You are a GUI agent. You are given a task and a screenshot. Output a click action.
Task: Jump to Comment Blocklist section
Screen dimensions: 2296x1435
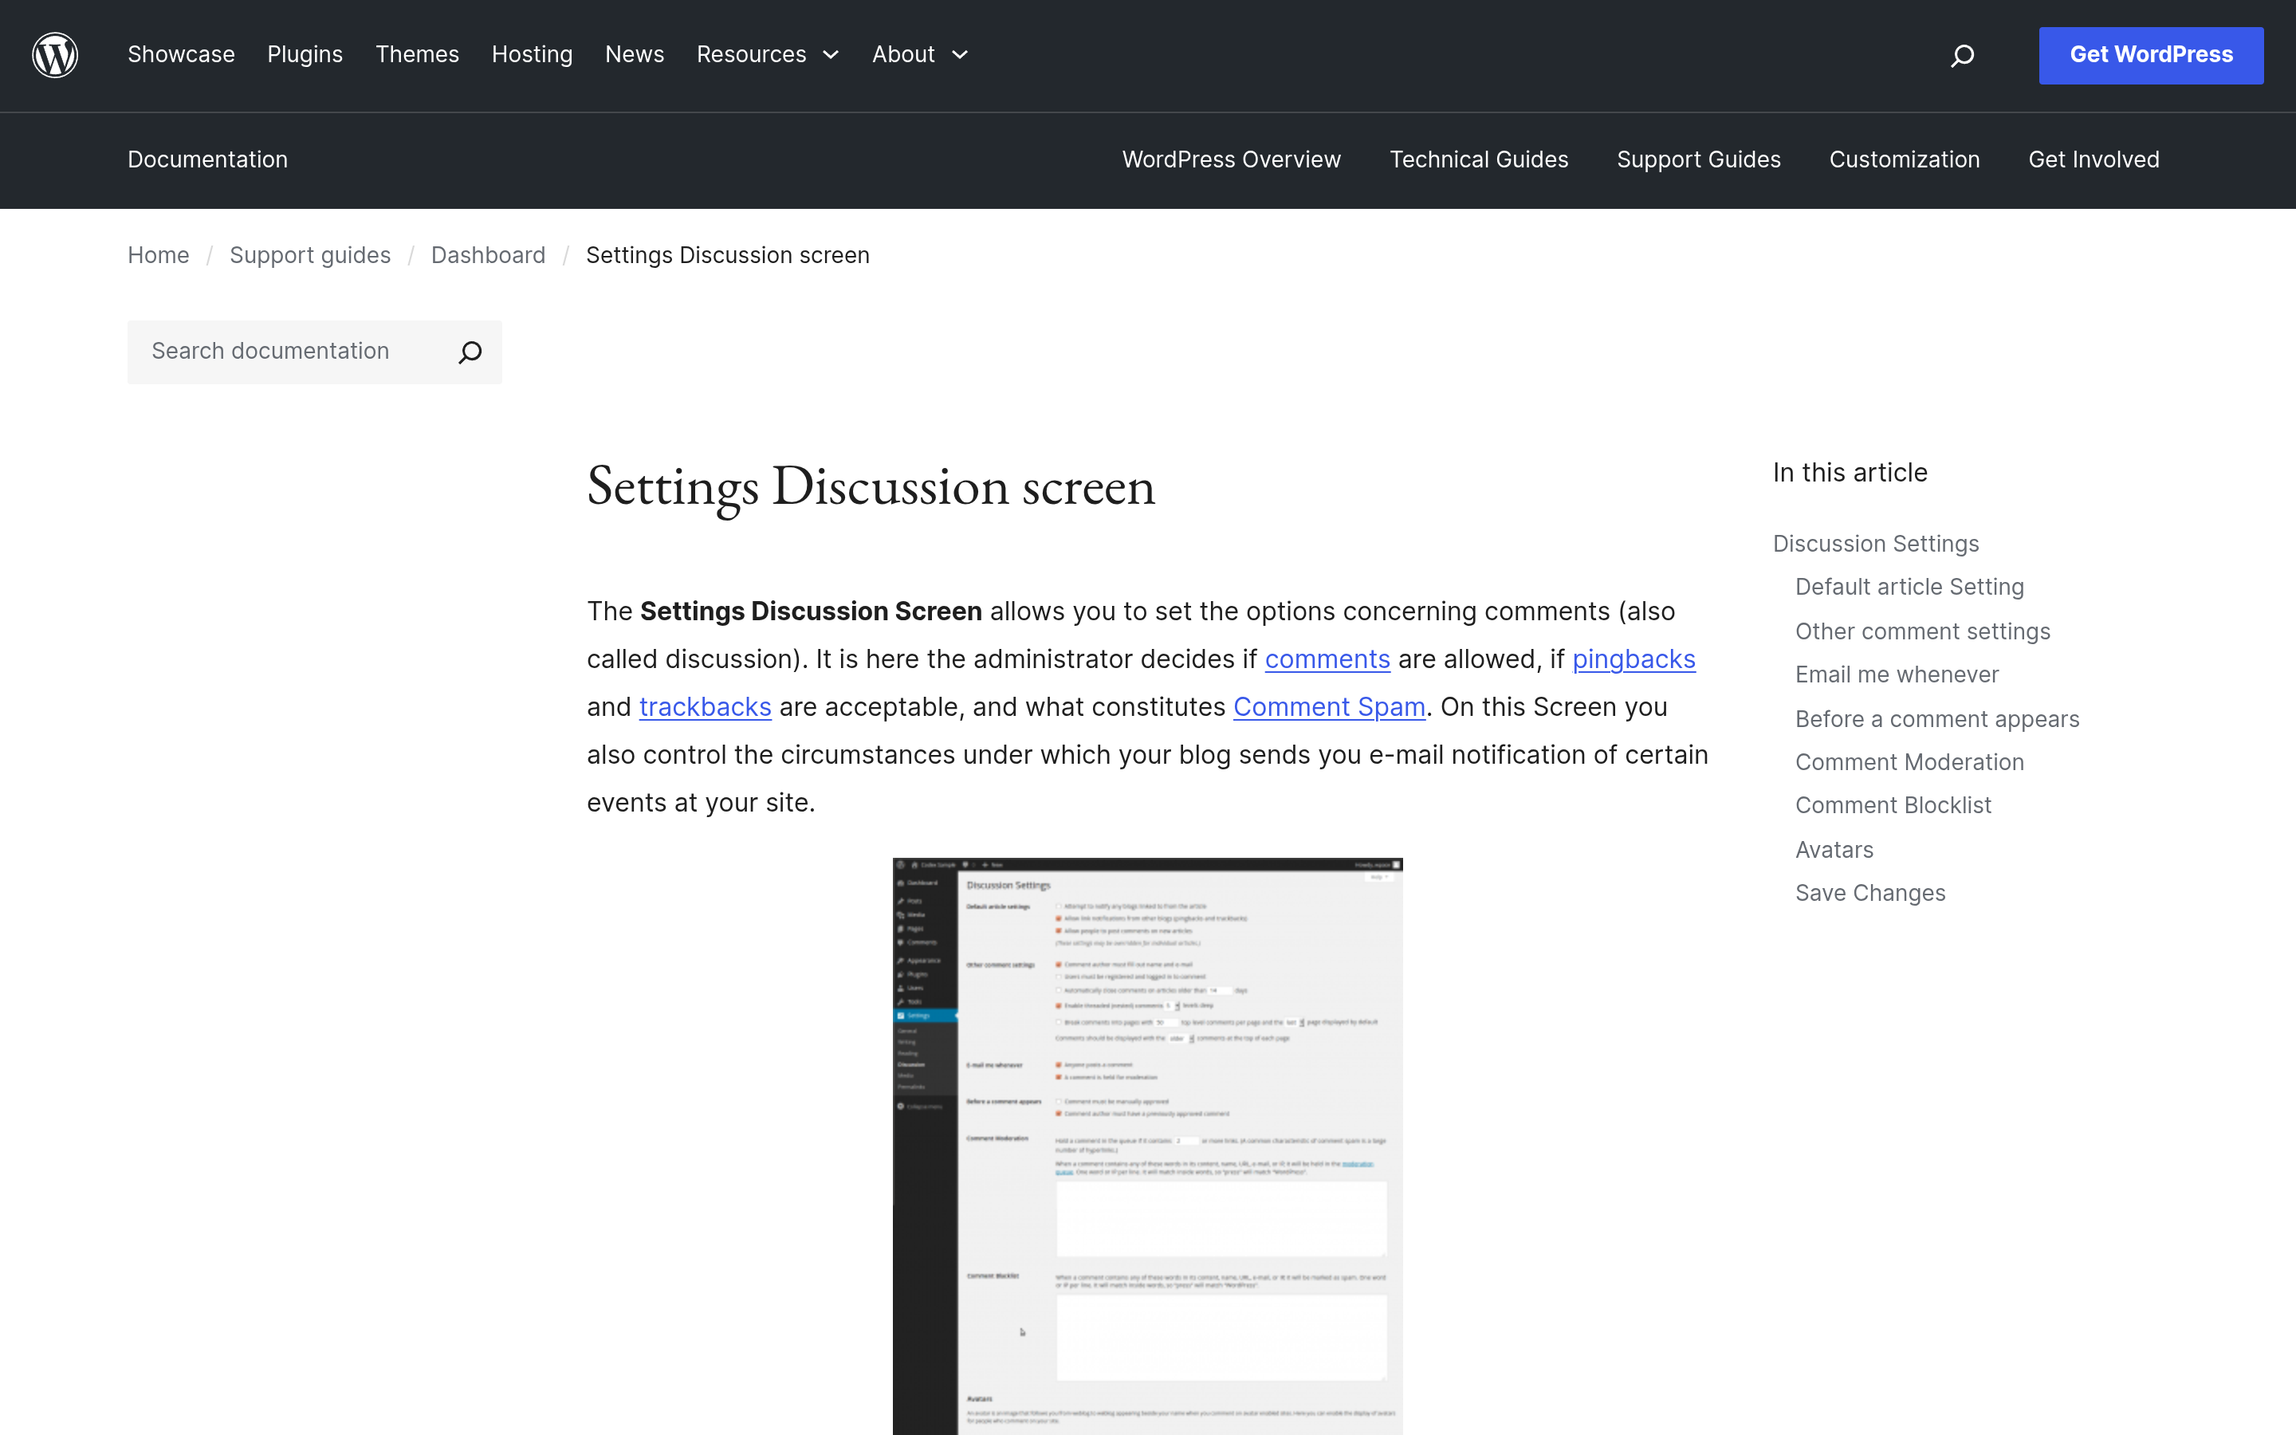point(1893,806)
